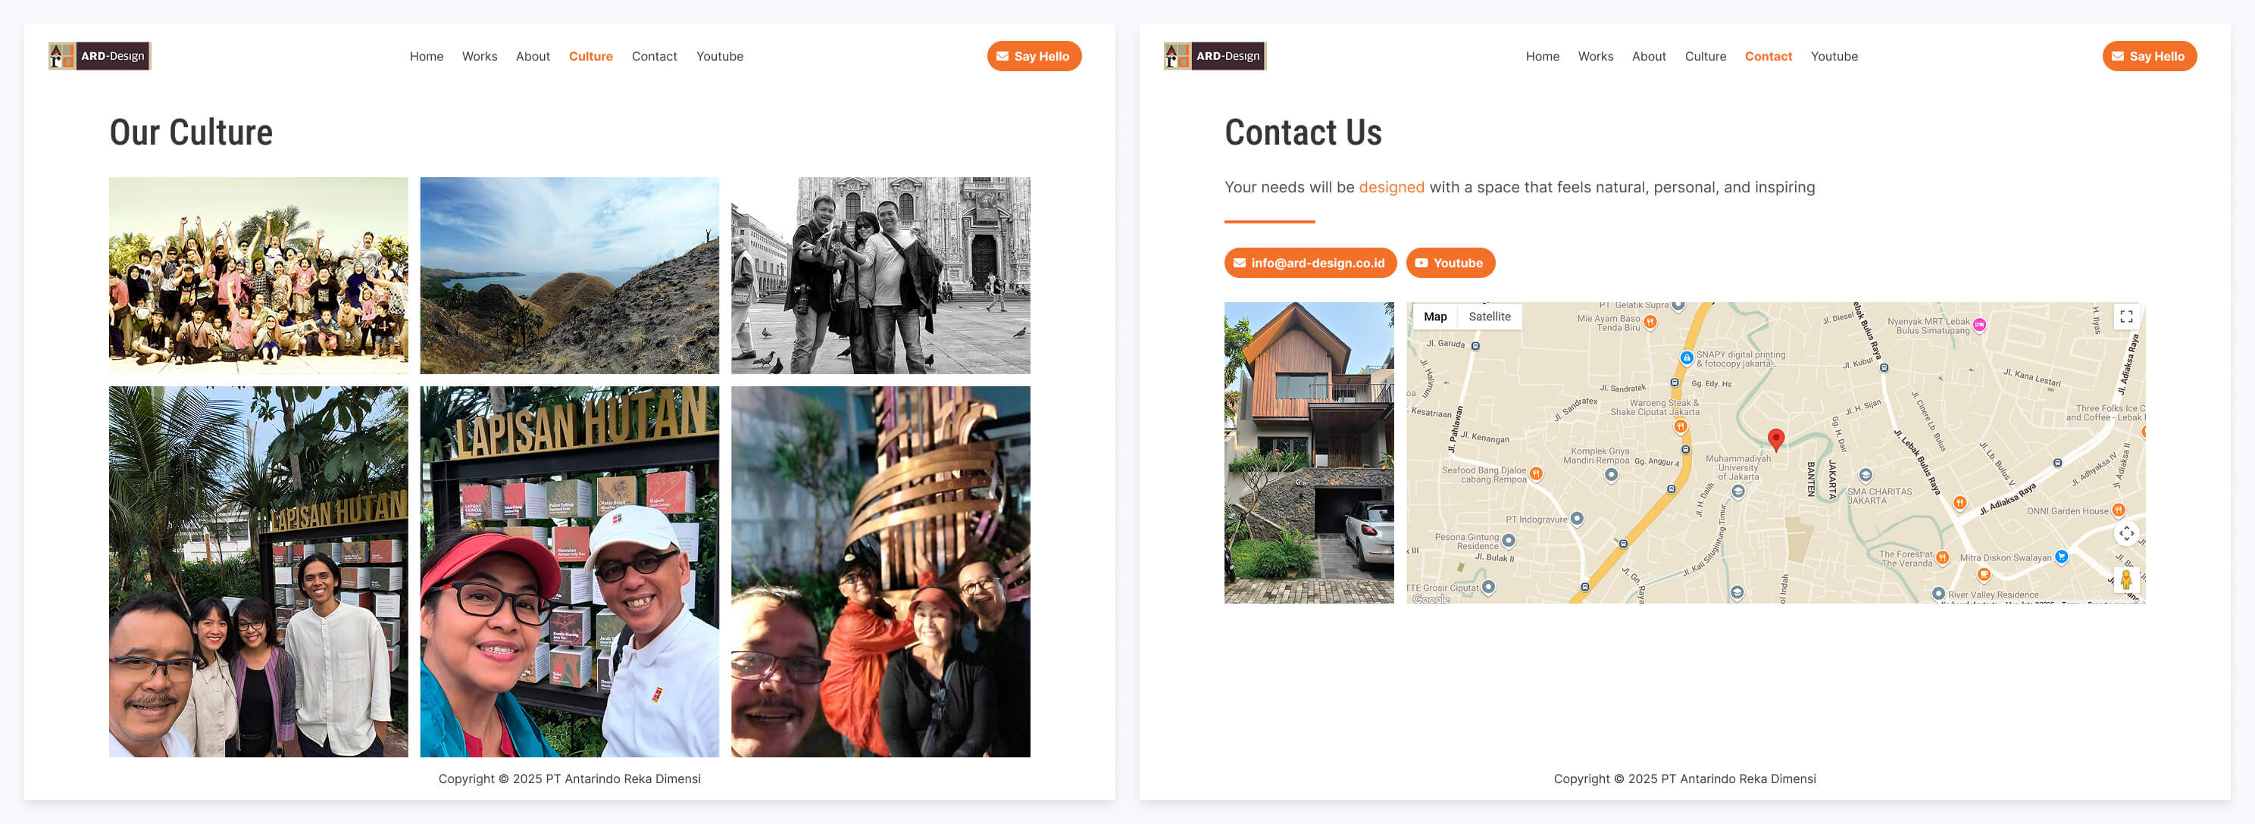Click the ARD-Design logo on Culture page
2255x824 pixels.
click(99, 56)
